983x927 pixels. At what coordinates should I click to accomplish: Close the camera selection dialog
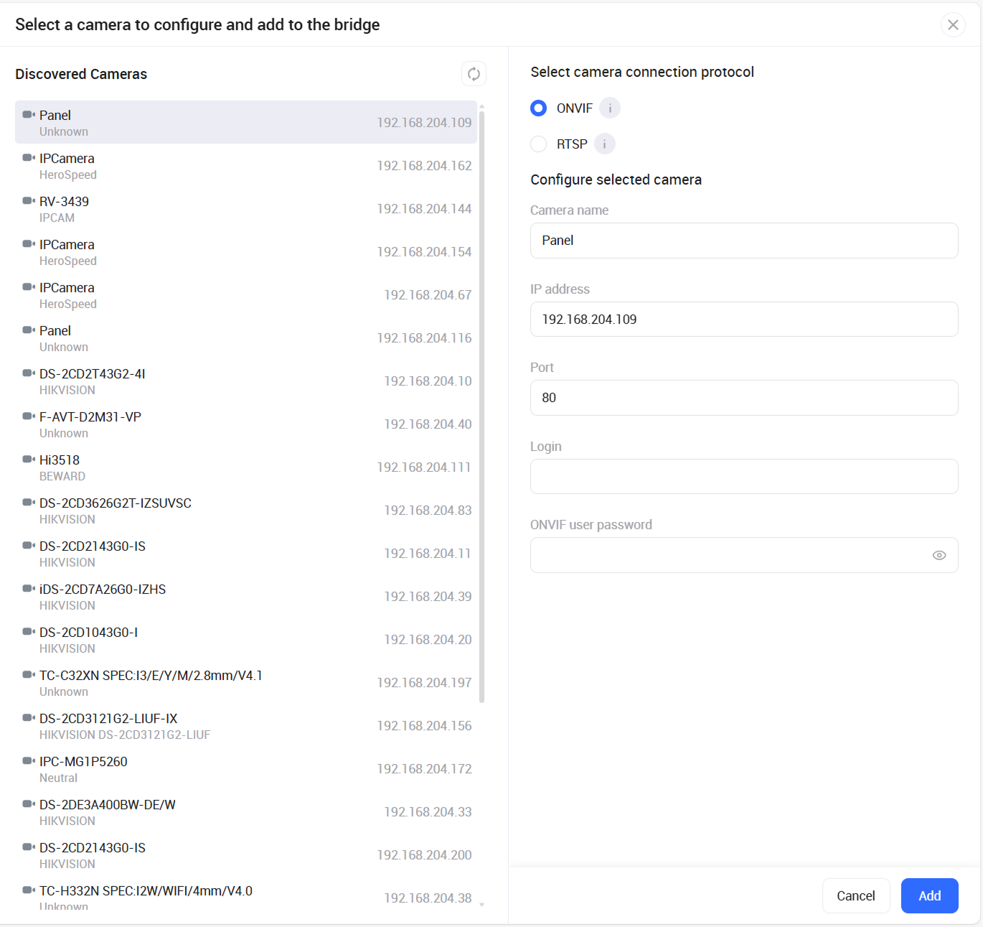(x=952, y=25)
